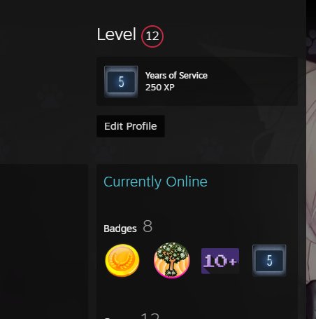Click the purple 10+ badge
Screen dimensions: 316x319
click(x=220, y=261)
